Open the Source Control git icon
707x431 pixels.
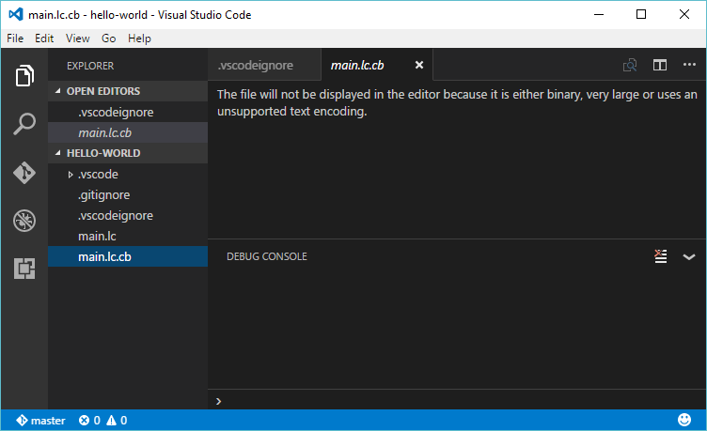point(24,173)
